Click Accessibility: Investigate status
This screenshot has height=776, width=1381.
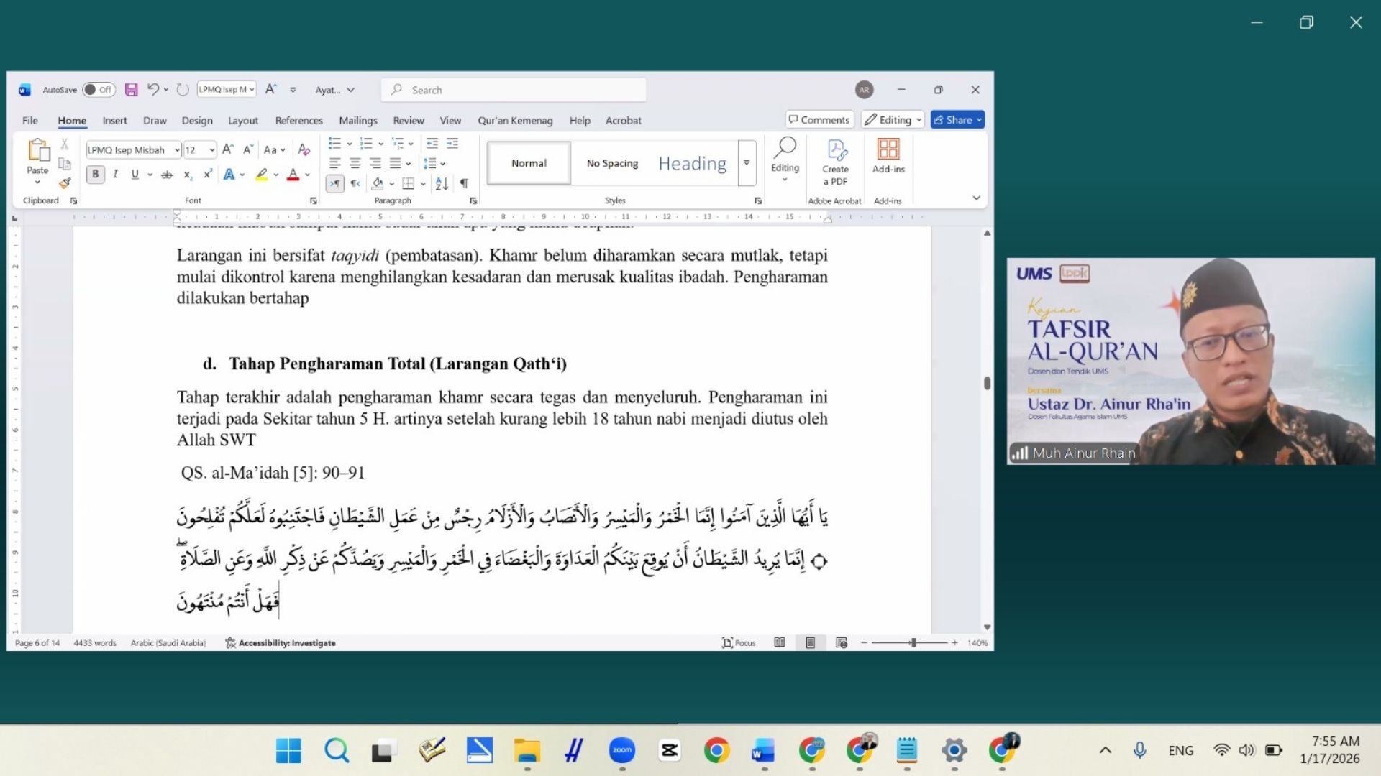click(x=280, y=643)
